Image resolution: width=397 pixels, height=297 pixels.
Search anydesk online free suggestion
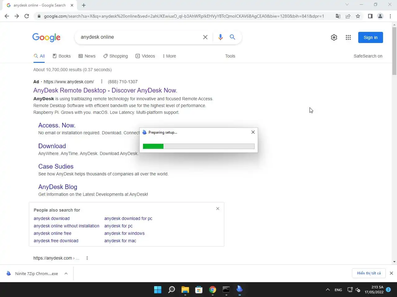click(x=52, y=233)
